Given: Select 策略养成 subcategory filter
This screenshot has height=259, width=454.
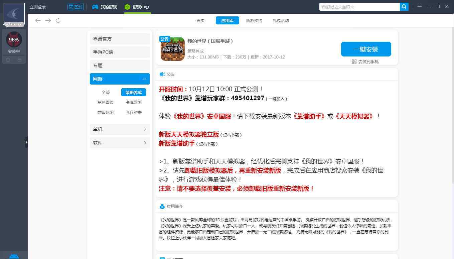Looking at the screenshot, I should pos(134,93).
